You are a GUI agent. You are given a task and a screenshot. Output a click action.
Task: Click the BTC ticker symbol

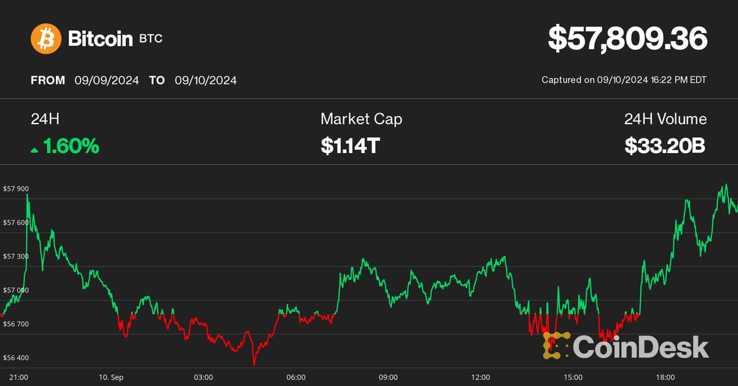tap(151, 39)
